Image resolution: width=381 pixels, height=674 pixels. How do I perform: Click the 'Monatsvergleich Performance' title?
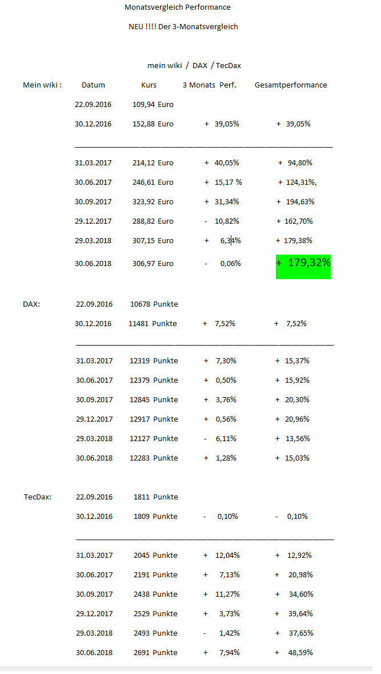(178, 7)
